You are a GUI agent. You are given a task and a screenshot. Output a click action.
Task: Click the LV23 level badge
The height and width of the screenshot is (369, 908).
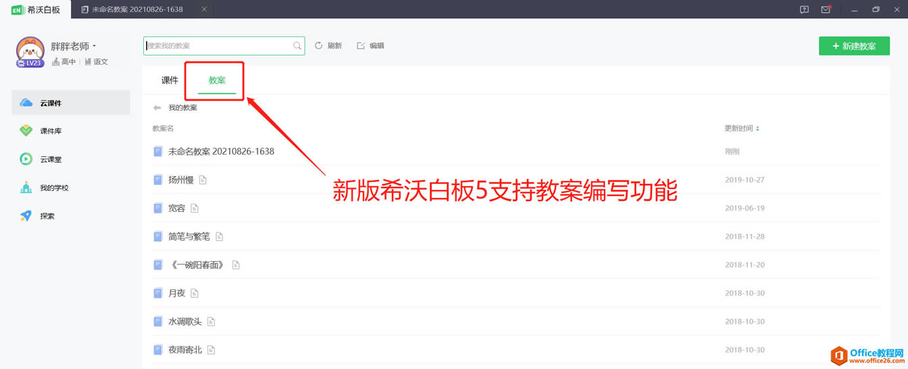pos(30,63)
